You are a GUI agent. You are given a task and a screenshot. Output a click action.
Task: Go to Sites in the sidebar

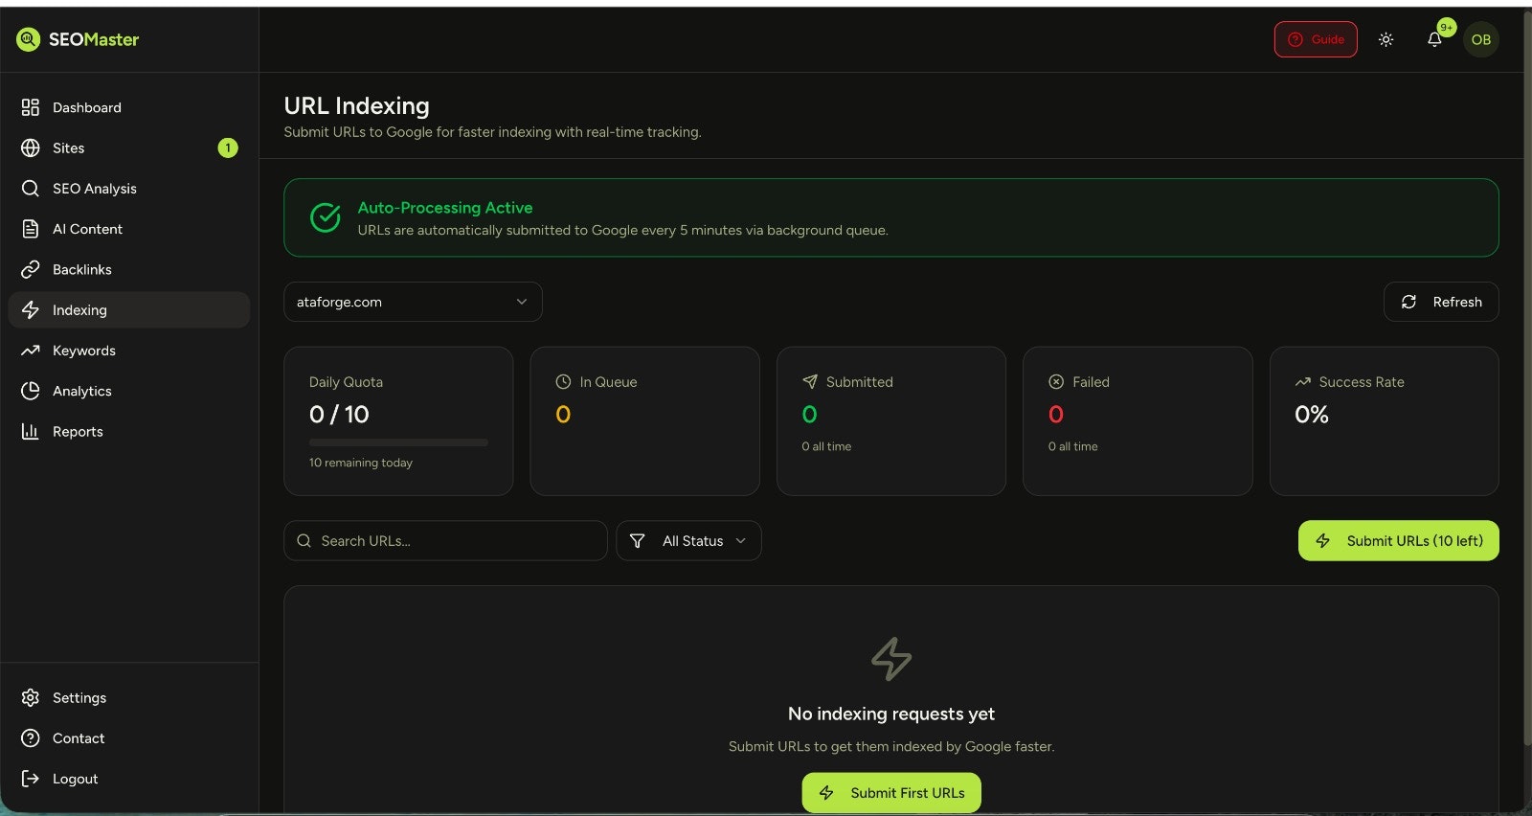pos(129,147)
